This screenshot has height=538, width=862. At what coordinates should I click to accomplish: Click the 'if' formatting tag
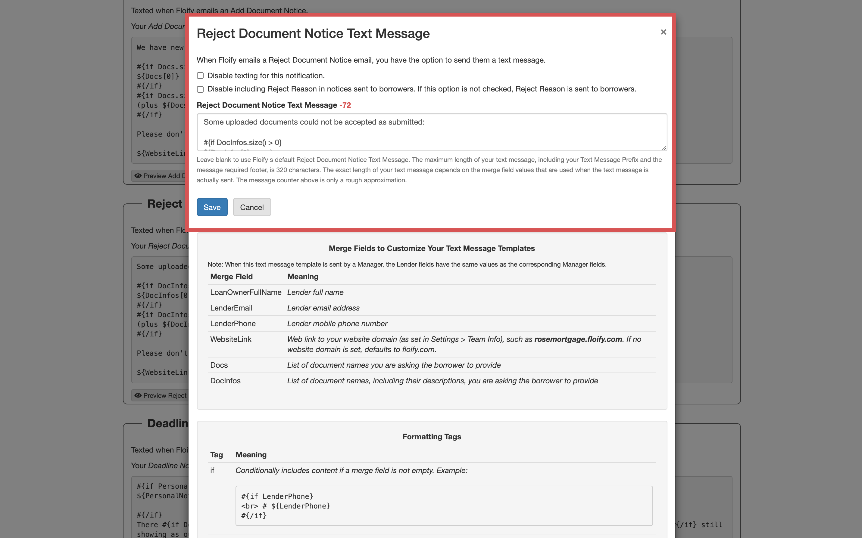(212, 470)
